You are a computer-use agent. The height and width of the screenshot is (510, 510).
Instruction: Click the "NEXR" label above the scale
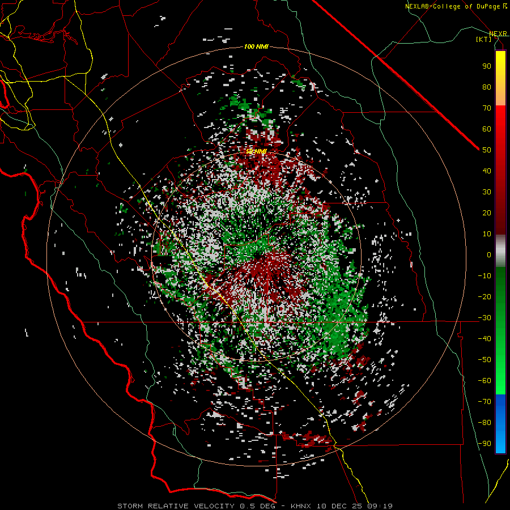498,33
